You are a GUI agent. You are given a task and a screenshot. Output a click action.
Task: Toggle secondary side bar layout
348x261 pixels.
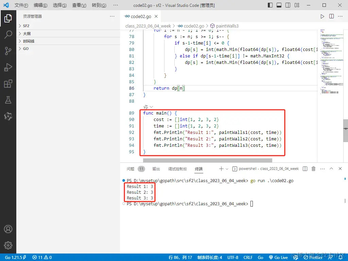pos(288,5)
